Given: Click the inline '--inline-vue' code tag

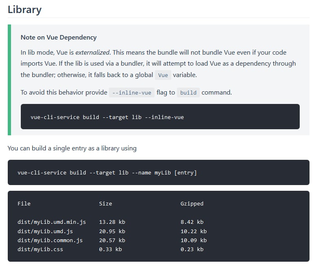Looking at the screenshot, I should 132,93.
